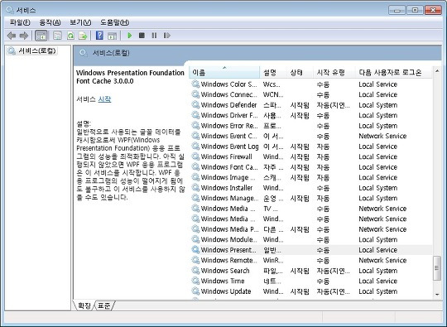The image size is (447, 327).
Task: Click the vertical scrollbar thumb of services list
Action: click(437, 268)
